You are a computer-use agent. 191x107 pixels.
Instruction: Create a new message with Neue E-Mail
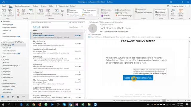tap(4, 13)
